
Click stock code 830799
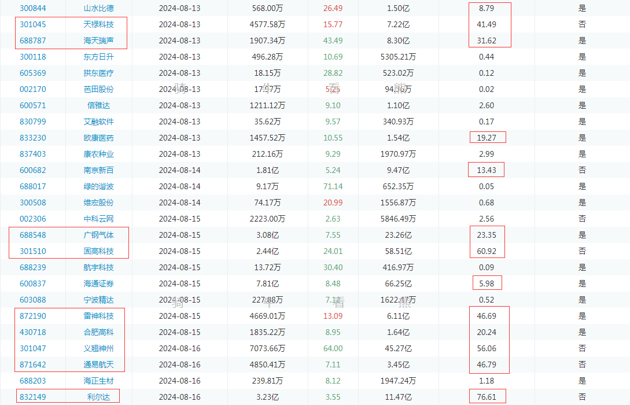pos(33,122)
